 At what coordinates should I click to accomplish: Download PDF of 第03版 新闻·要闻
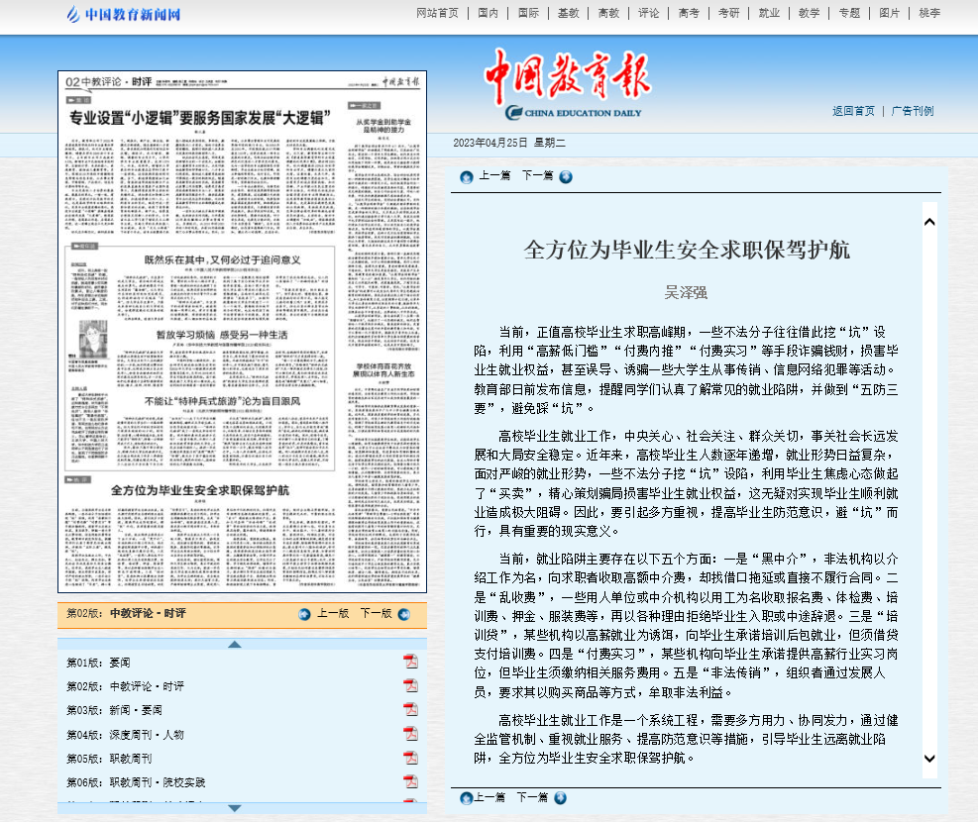pos(410,710)
